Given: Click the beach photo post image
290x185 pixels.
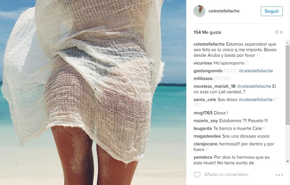Looking at the screenshot, I should coord(93,92).
